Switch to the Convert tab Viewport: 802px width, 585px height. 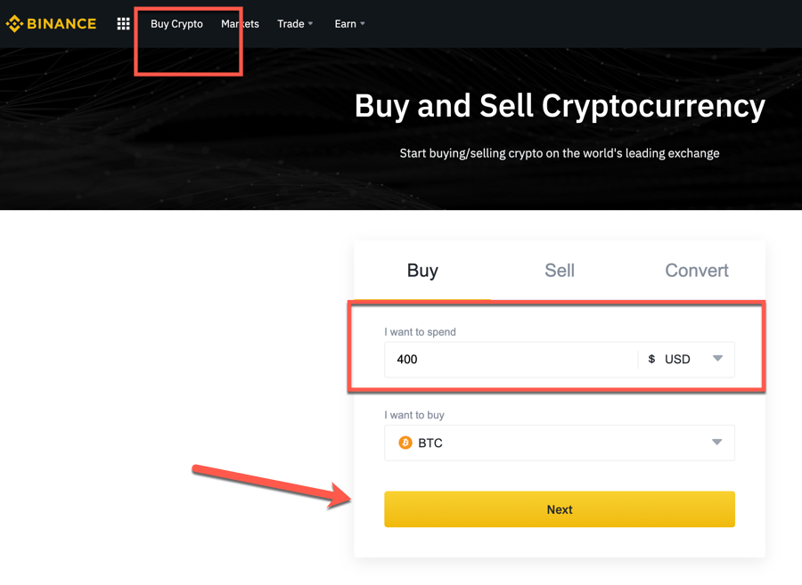[697, 271]
